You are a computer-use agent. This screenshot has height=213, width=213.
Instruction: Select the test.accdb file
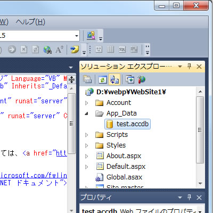click(127, 124)
